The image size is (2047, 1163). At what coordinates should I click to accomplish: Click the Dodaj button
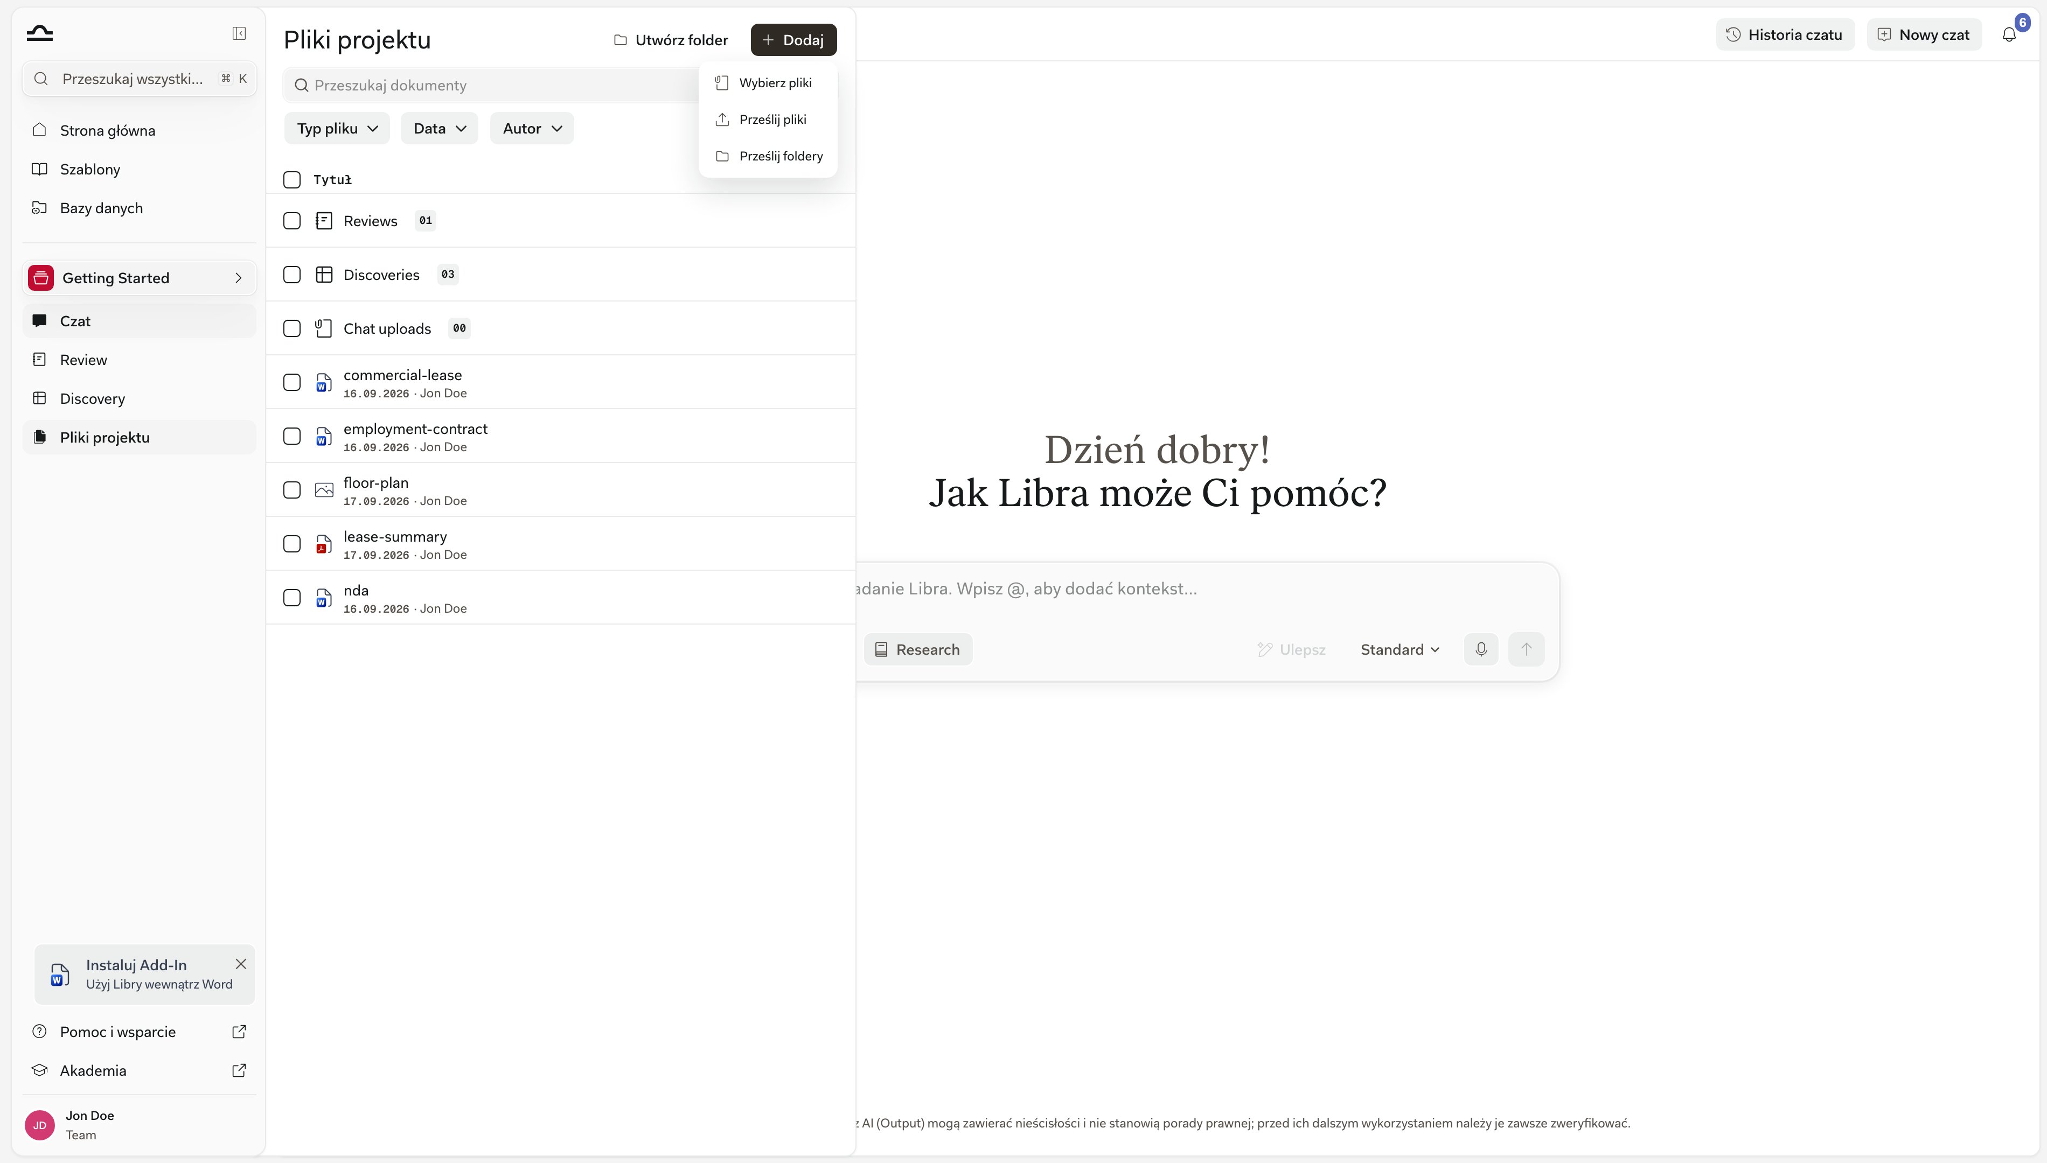click(793, 40)
